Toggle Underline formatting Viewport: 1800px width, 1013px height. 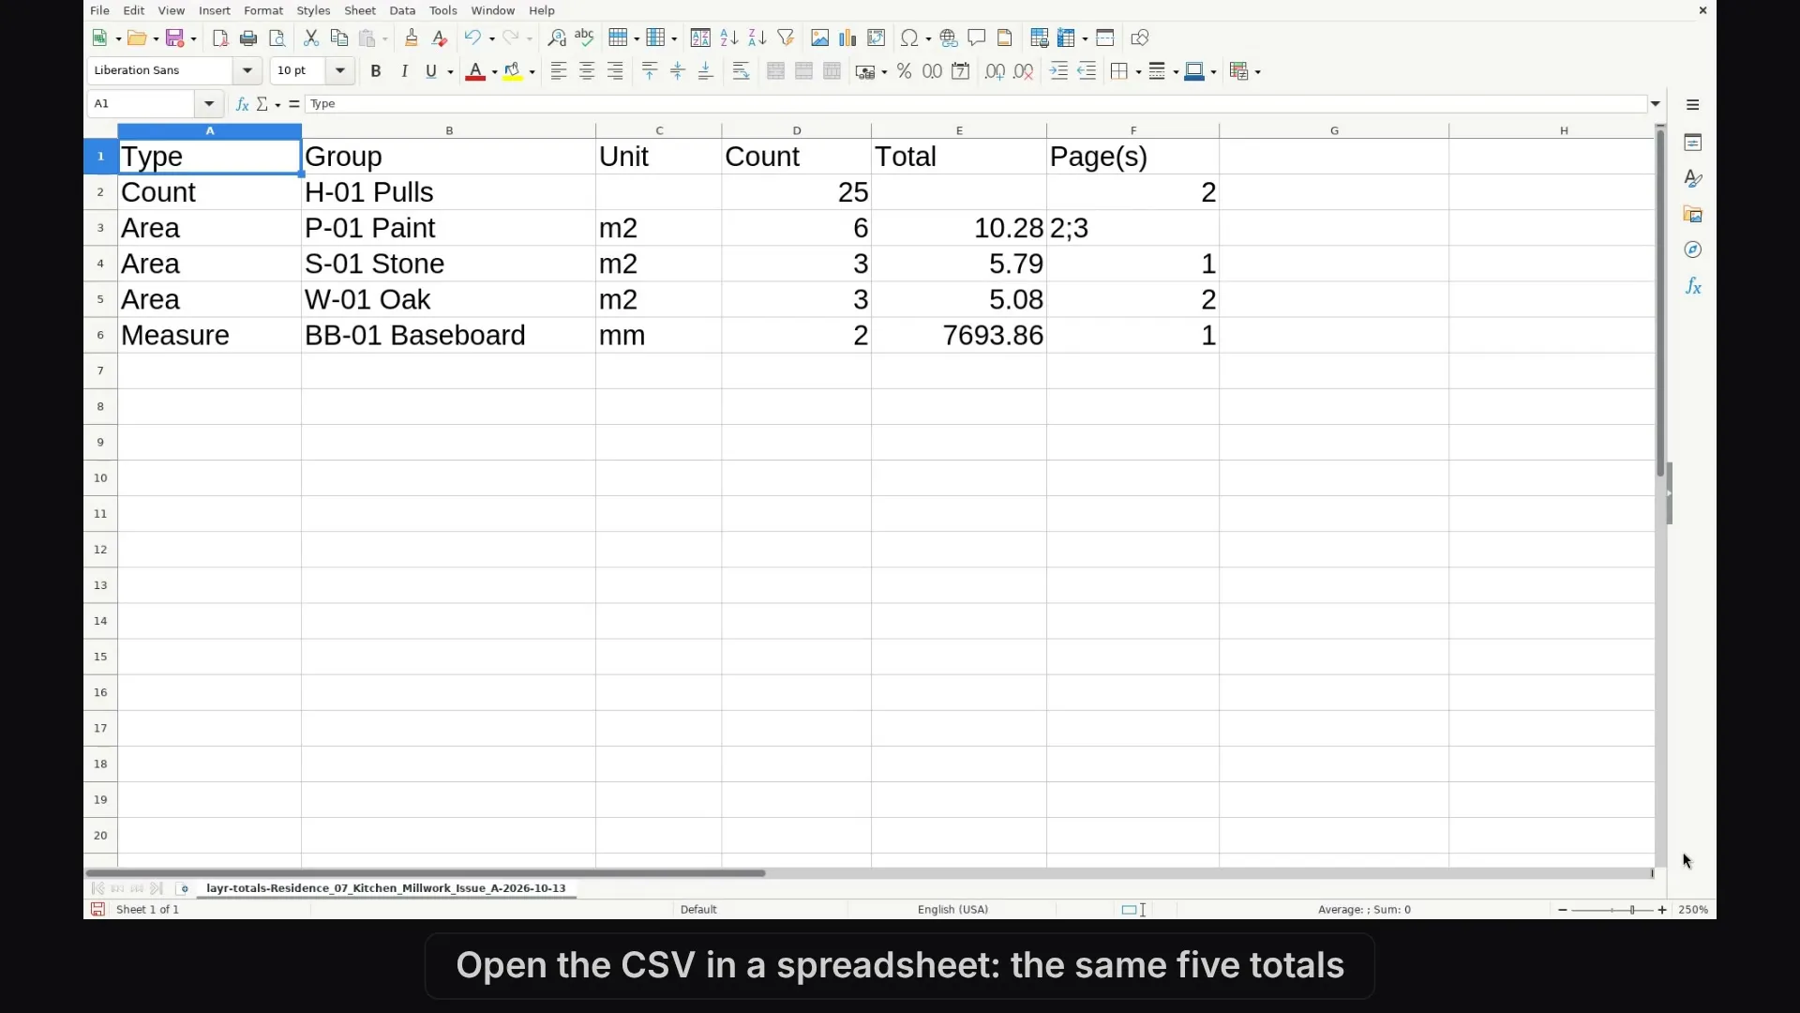click(x=431, y=71)
